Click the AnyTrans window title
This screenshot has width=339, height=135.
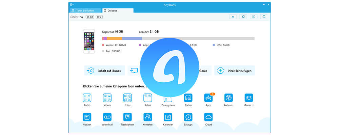(x=169, y=5)
